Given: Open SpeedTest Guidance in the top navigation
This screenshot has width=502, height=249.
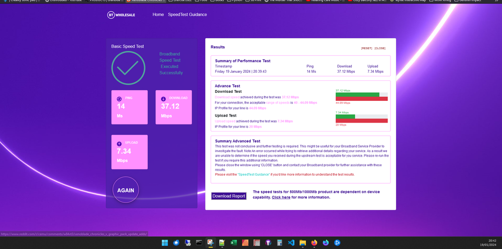Looking at the screenshot, I should click(x=187, y=15).
